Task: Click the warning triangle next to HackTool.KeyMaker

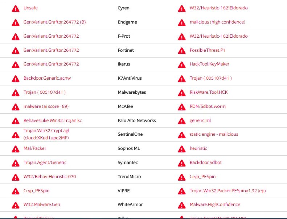Action: coord(182,64)
